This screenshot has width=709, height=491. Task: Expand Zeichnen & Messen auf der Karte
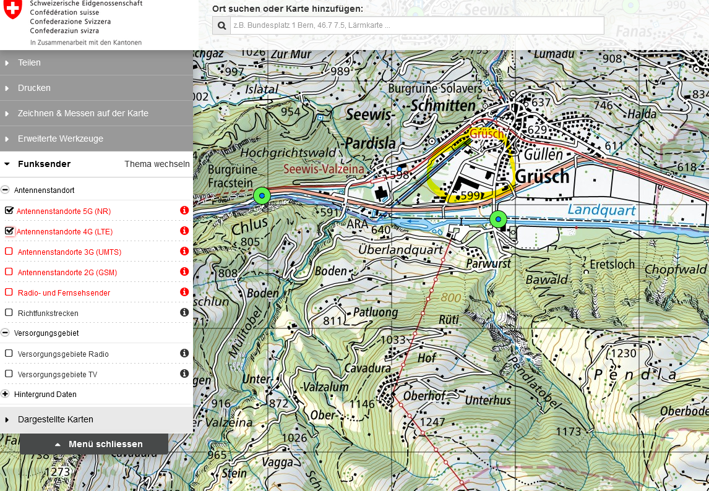97,114
